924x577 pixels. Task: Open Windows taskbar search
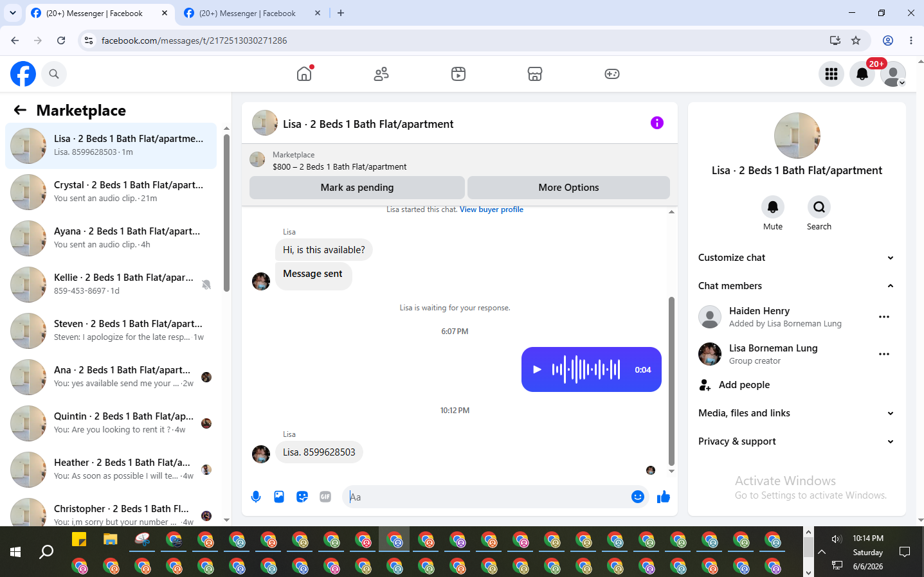pos(46,552)
